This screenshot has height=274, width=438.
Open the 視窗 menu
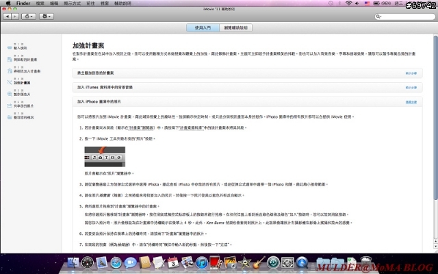coord(105,3)
